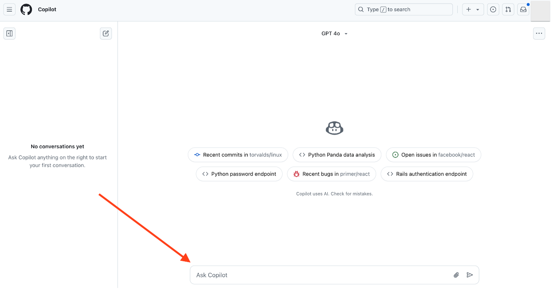The height and width of the screenshot is (290, 552).
Task: Open the GPT 4o model selector
Action: (x=335, y=34)
